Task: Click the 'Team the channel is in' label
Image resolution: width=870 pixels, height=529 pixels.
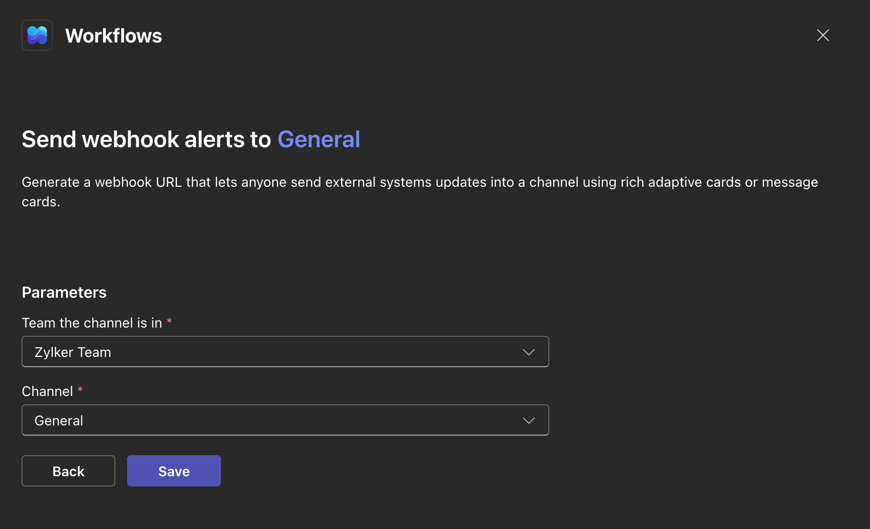Action: [x=92, y=323]
